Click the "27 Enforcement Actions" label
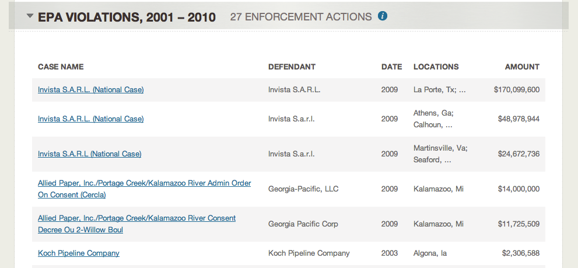The width and height of the screenshot is (578, 268). point(300,17)
